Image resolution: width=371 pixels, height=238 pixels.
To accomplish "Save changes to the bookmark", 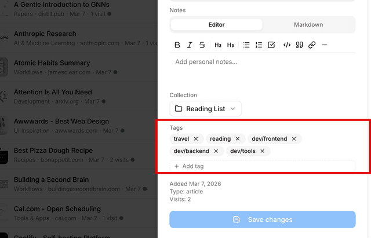I will pyautogui.click(x=263, y=219).
